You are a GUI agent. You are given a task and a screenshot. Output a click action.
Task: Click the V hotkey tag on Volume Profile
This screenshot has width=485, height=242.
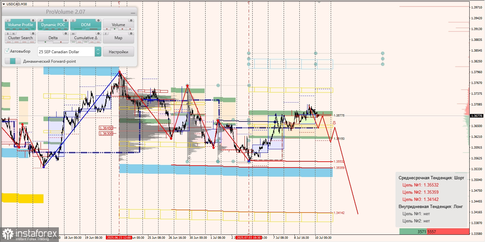click(x=8, y=20)
